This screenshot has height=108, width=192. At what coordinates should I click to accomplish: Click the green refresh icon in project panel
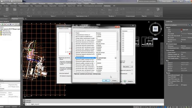coord(2,24)
